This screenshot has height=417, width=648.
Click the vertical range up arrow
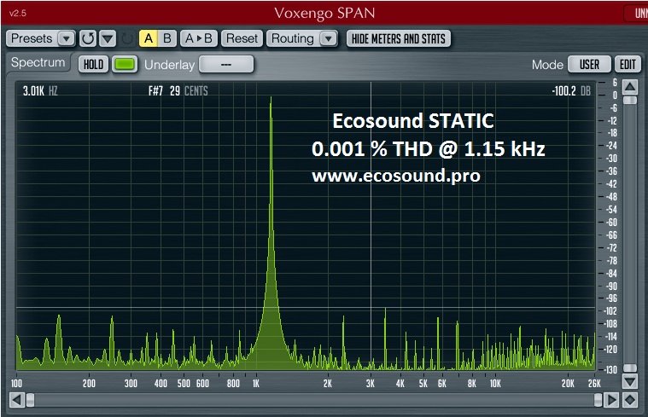click(x=630, y=87)
